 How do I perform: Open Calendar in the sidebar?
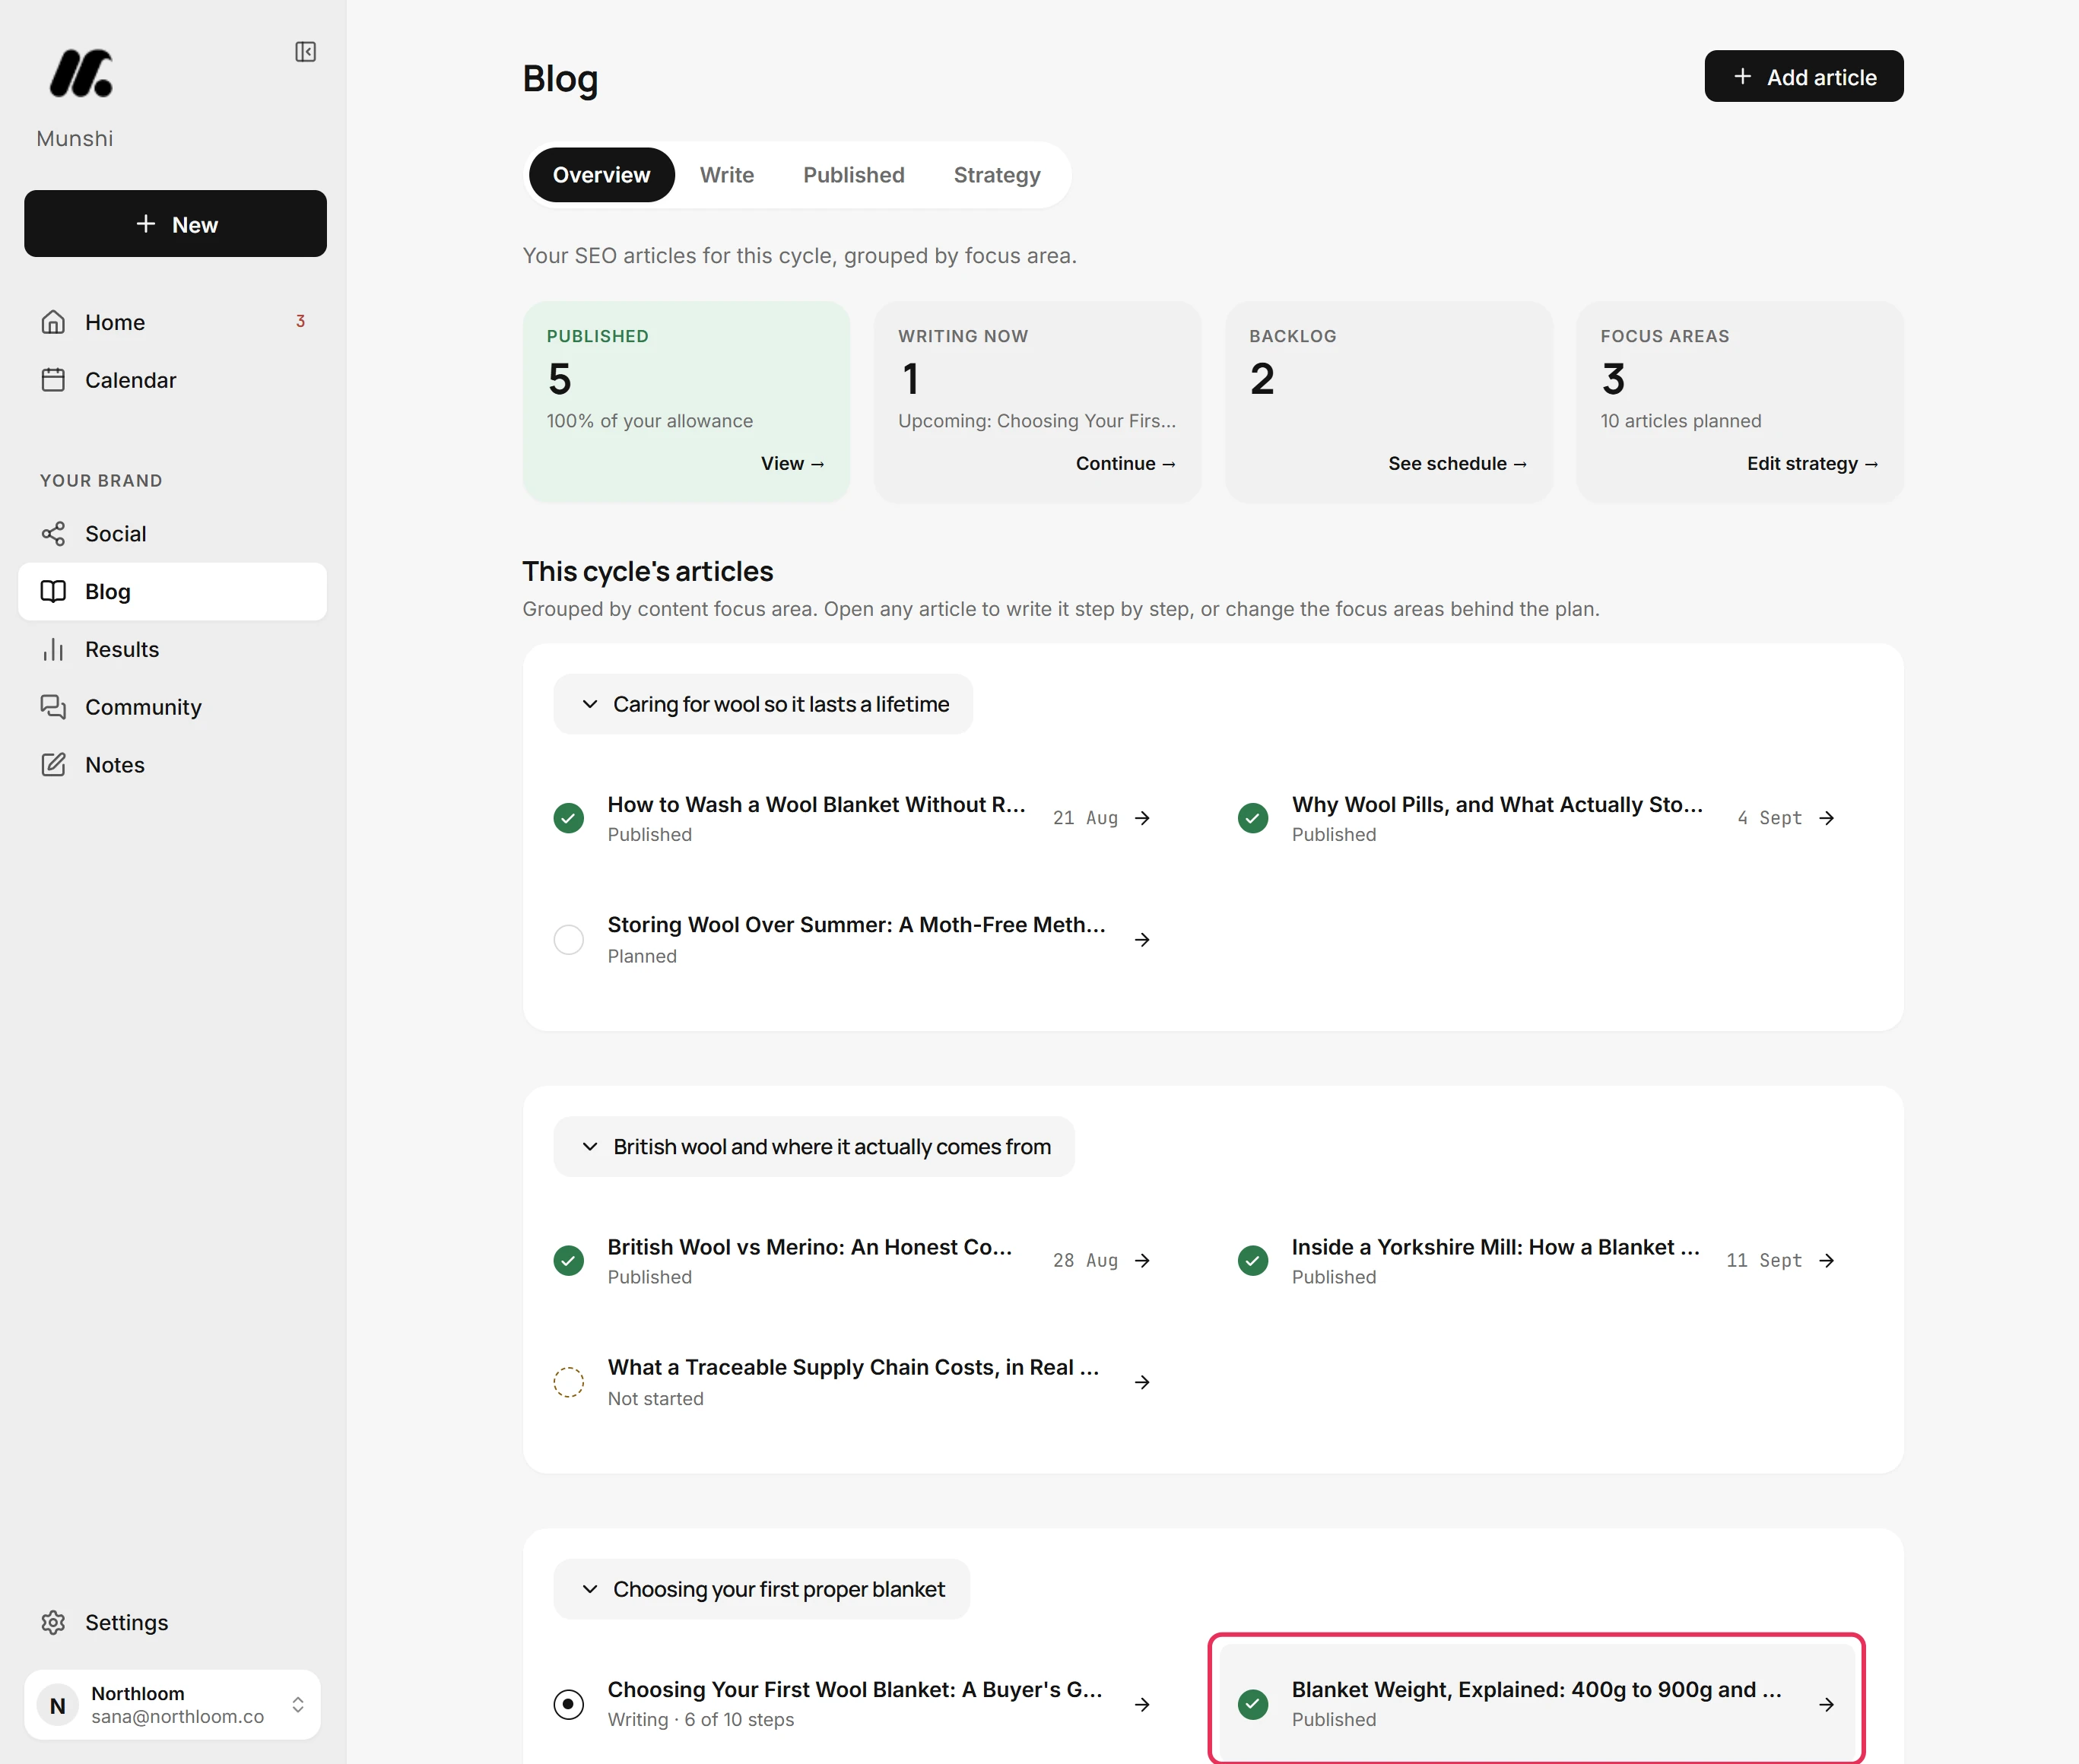(173, 380)
